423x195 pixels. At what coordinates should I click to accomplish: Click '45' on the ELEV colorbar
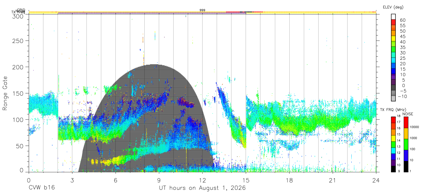point(402,36)
